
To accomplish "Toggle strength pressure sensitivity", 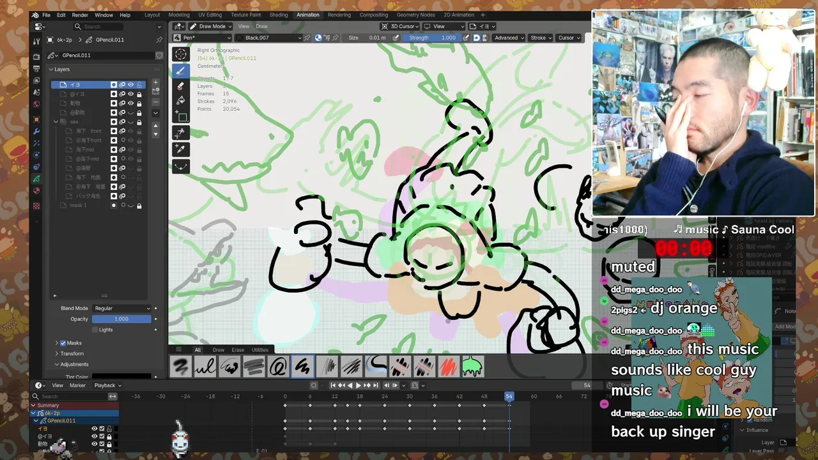I will click(x=466, y=38).
